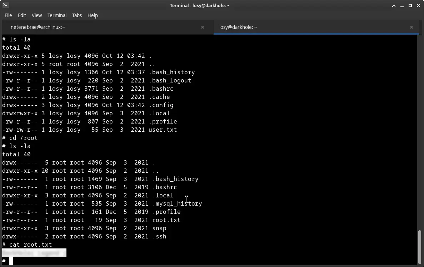
Task: Close the netenebrae@archlinux tab
Action: 203,27
